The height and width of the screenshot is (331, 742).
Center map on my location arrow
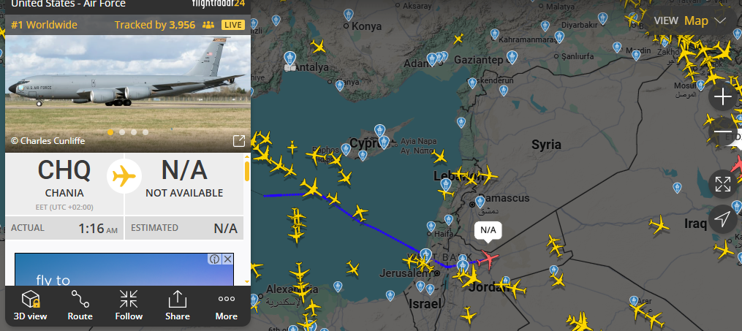click(x=722, y=219)
